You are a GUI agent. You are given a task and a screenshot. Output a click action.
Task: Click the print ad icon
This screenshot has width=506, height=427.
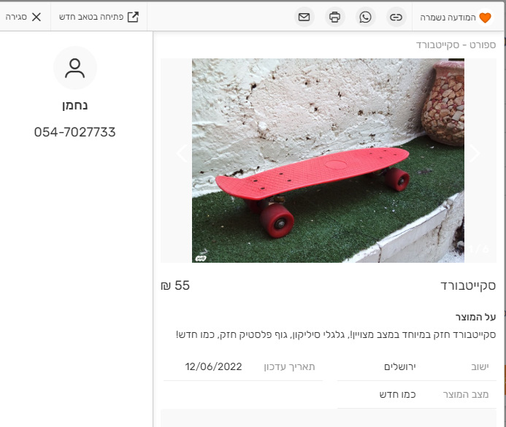coord(334,17)
